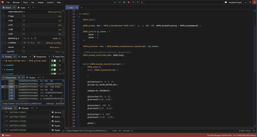Add a new tab next to Modules
This screenshot has width=257, height=137.
tap(37, 108)
